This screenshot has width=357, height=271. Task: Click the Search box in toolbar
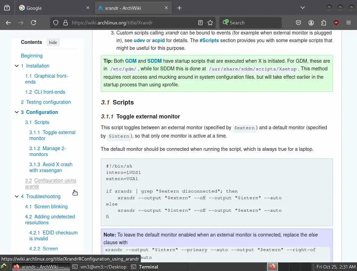(x=250, y=23)
